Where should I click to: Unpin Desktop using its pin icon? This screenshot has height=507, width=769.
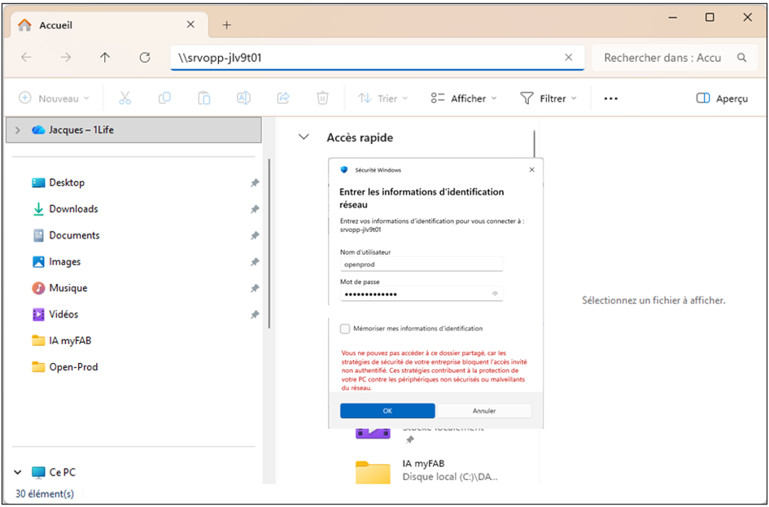(255, 183)
